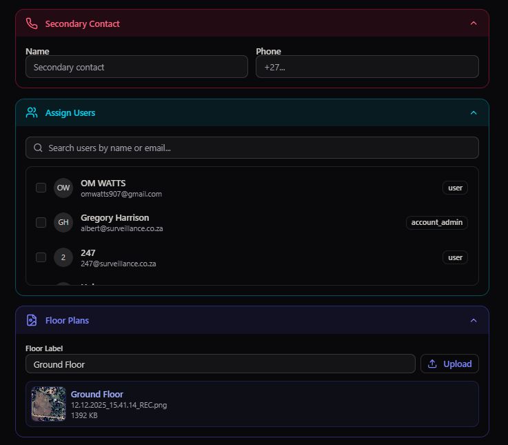Click the Floor Plans heading
Image resolution: width=508 pixels, height=445 pixels.
67,320
